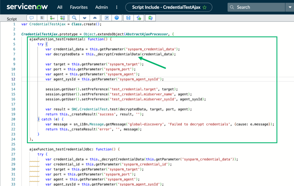Expand the search scope dropdown arrow
294x186 pixels.
click(x=290, y=7)
